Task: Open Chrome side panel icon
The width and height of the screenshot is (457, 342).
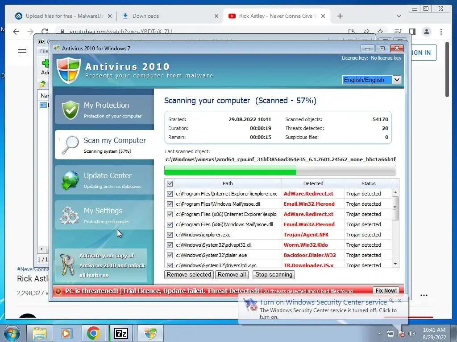Action: pos(412,32)
